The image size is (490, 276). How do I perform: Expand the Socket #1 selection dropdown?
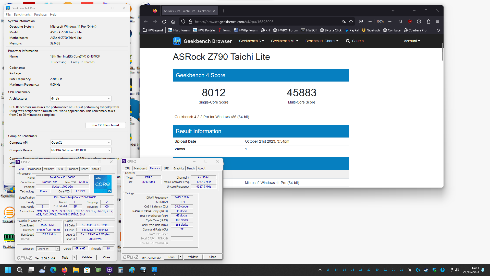(x=48, y=249)
